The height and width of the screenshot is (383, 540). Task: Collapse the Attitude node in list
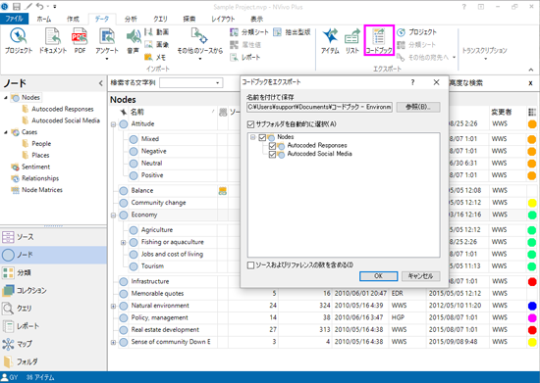(x=113, y=124)
